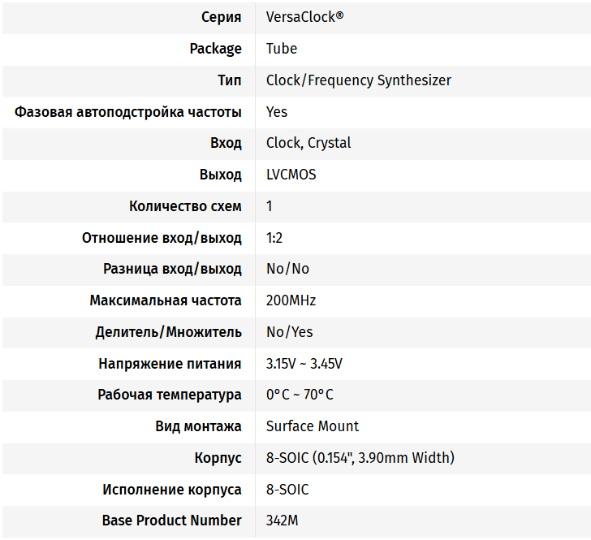Click the 'Делитель/Множитель' label
591x540 pixels.
coord(168,332)
